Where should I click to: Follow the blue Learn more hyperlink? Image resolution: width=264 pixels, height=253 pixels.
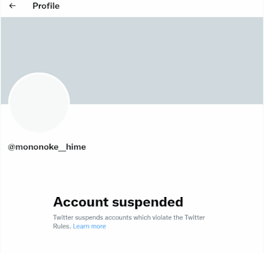[89, 226]
